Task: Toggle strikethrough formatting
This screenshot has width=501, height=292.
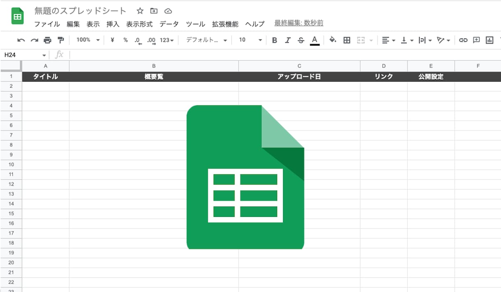Action: 301,40
